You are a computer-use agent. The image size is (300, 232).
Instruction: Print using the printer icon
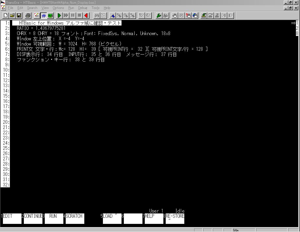coord(28,15)
